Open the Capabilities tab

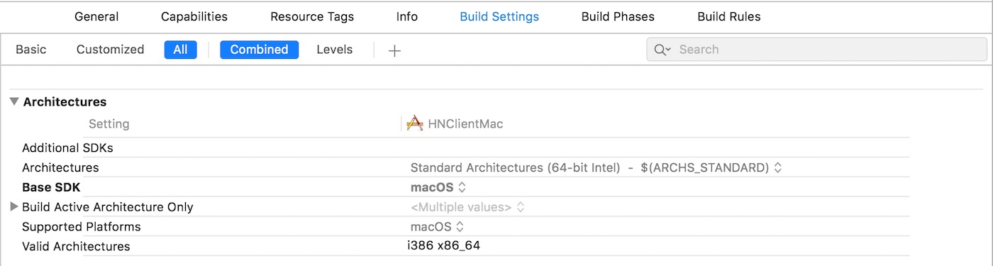(x=194, y=16)
